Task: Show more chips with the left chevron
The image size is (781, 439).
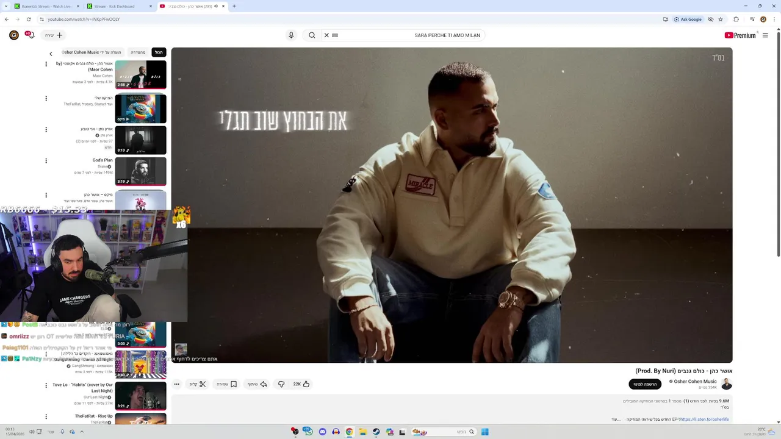Action: (x=51, y=54)
